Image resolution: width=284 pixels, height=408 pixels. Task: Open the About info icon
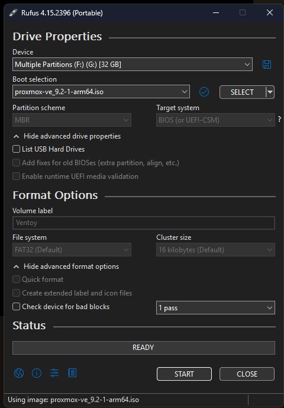click(x=37, y=374)
